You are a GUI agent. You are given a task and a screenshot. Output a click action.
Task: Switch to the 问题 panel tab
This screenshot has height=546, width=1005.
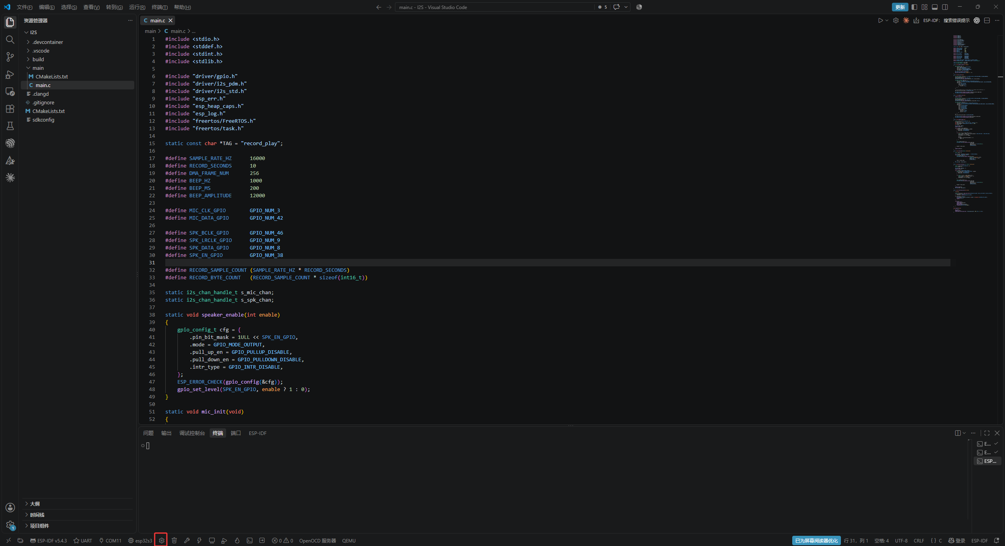point(148,433)
